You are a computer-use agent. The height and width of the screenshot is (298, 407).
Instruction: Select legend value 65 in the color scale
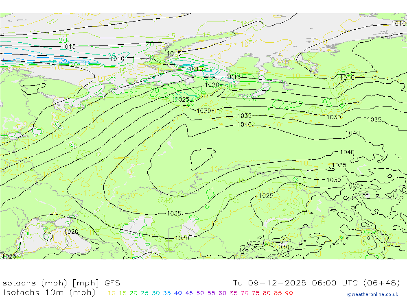tap(234, 293)
